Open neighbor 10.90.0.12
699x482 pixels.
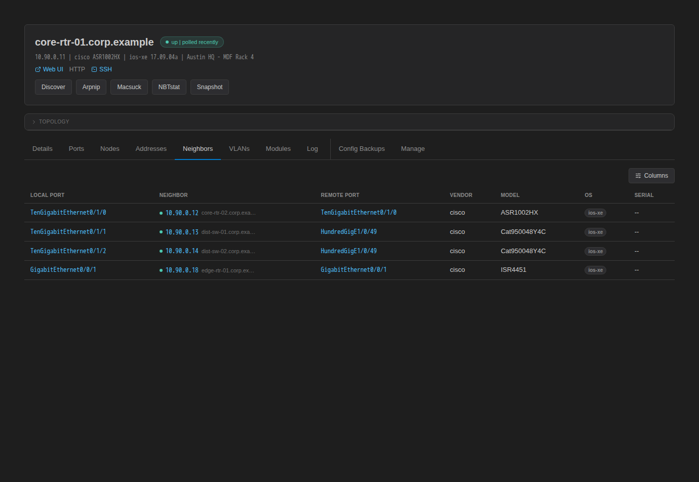(182, 213)
